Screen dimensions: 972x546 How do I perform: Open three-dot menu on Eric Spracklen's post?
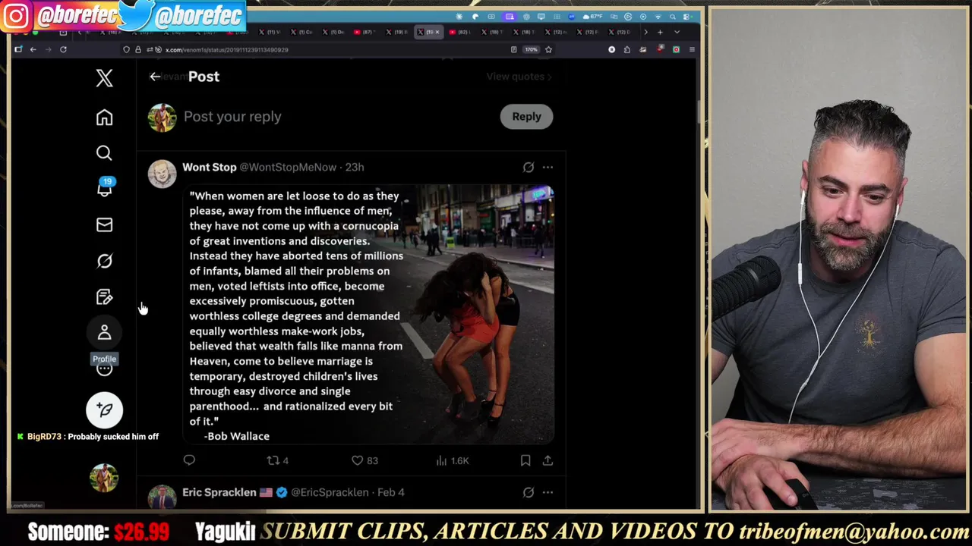(x=548, y=492)
